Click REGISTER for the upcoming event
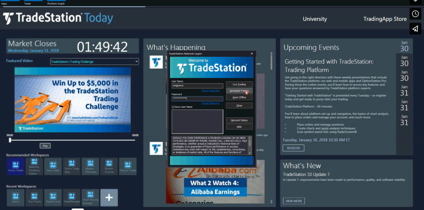Screen dimensions: 424x210 [x=293, y=148]
